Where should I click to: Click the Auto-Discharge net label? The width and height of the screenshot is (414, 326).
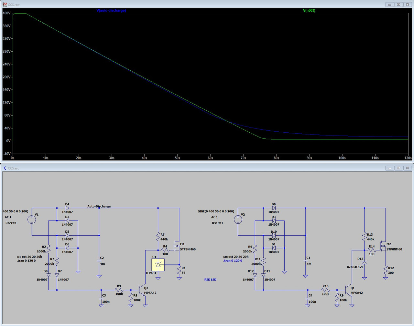[x=99, y=206]
